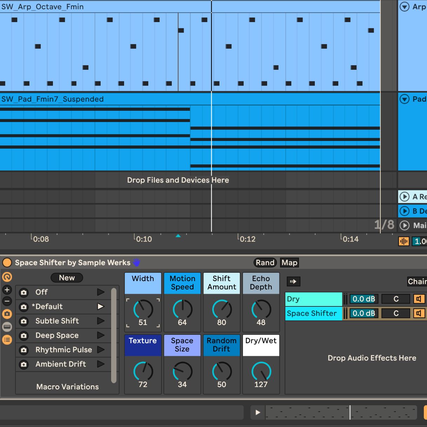This screenshot has width=427, height=427.
Task: Click the plus icon to add macros
Action: (x=7, y=290)
